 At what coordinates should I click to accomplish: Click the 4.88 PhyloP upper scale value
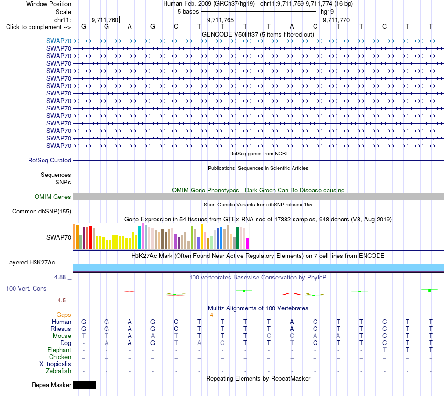pyautogui.click(x=60, y=277)
